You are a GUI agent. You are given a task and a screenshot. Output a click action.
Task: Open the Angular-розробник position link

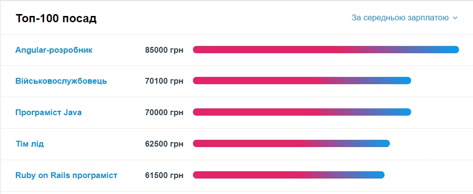(54, 50)
